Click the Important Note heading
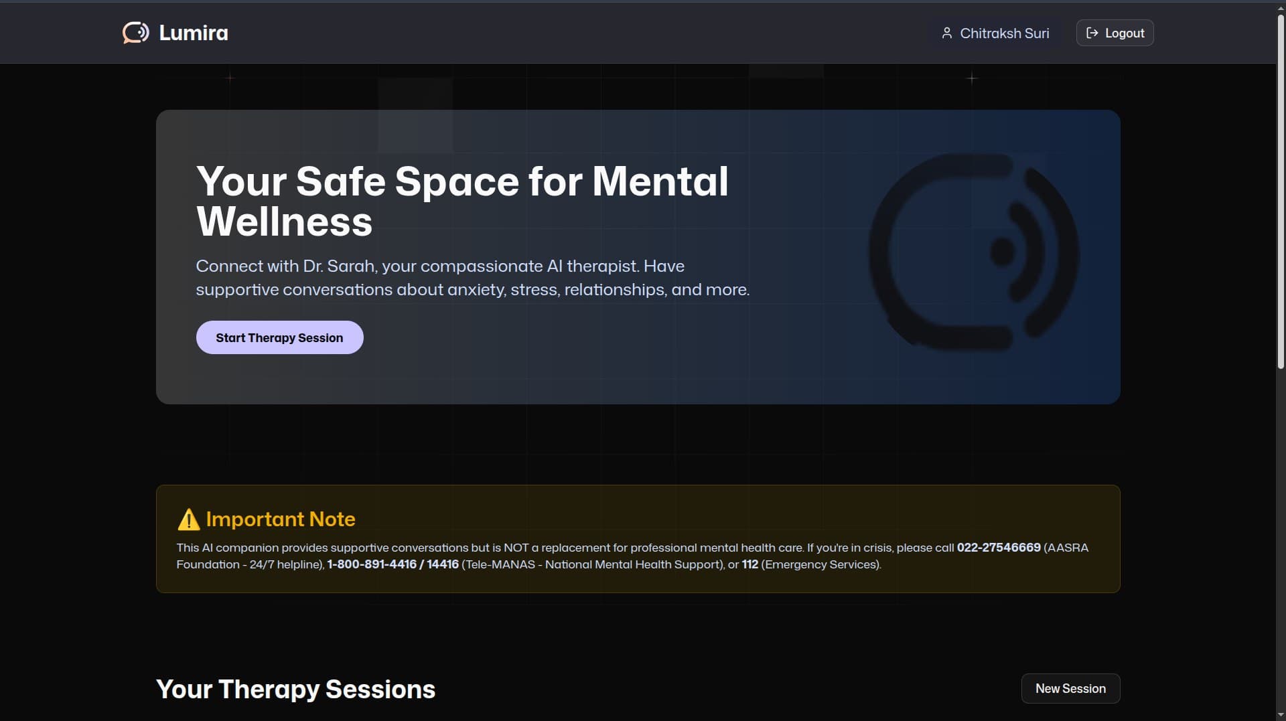Viewport: 1286px width, 721px height. 281,519
